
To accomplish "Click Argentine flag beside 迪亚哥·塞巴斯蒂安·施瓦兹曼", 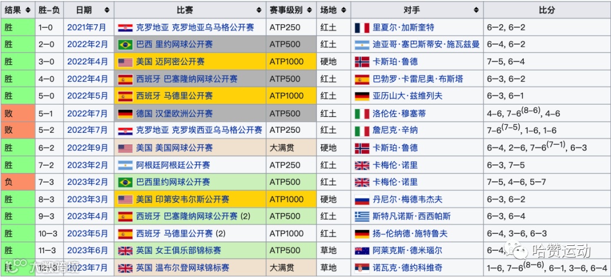I will tap(362, 45).
